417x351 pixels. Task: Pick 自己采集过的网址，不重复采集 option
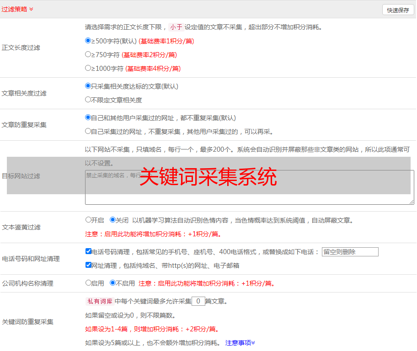pos(88,131)
